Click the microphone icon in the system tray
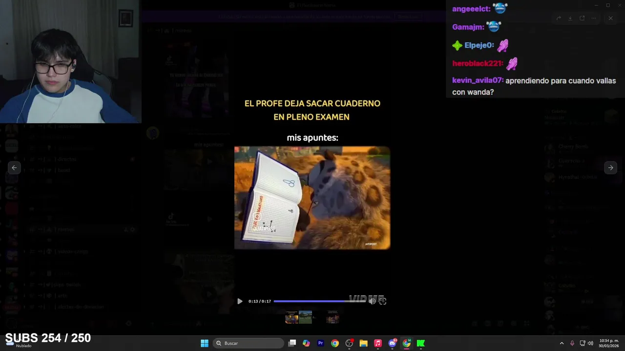 [572, 343]
